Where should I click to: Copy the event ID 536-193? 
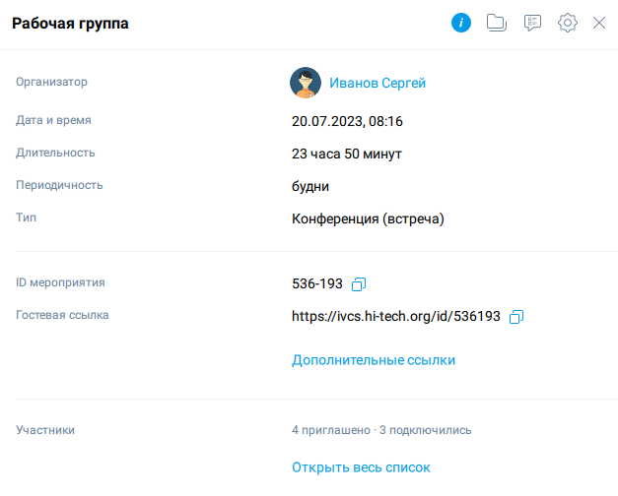tap(359, 284)
